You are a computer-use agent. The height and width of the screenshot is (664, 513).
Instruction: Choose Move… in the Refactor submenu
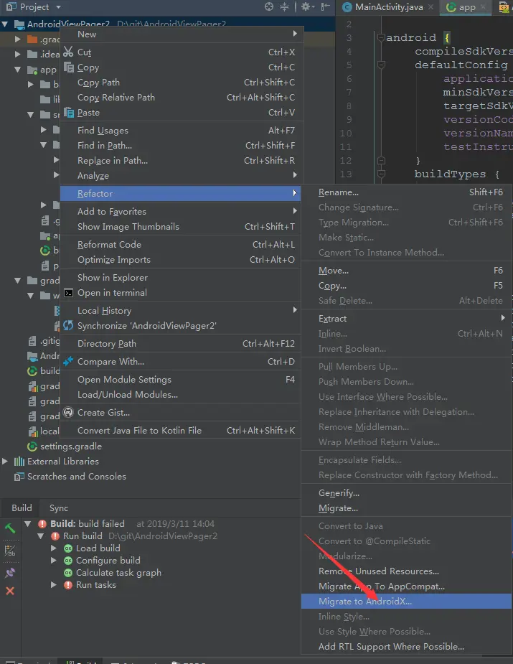(407, 270)
